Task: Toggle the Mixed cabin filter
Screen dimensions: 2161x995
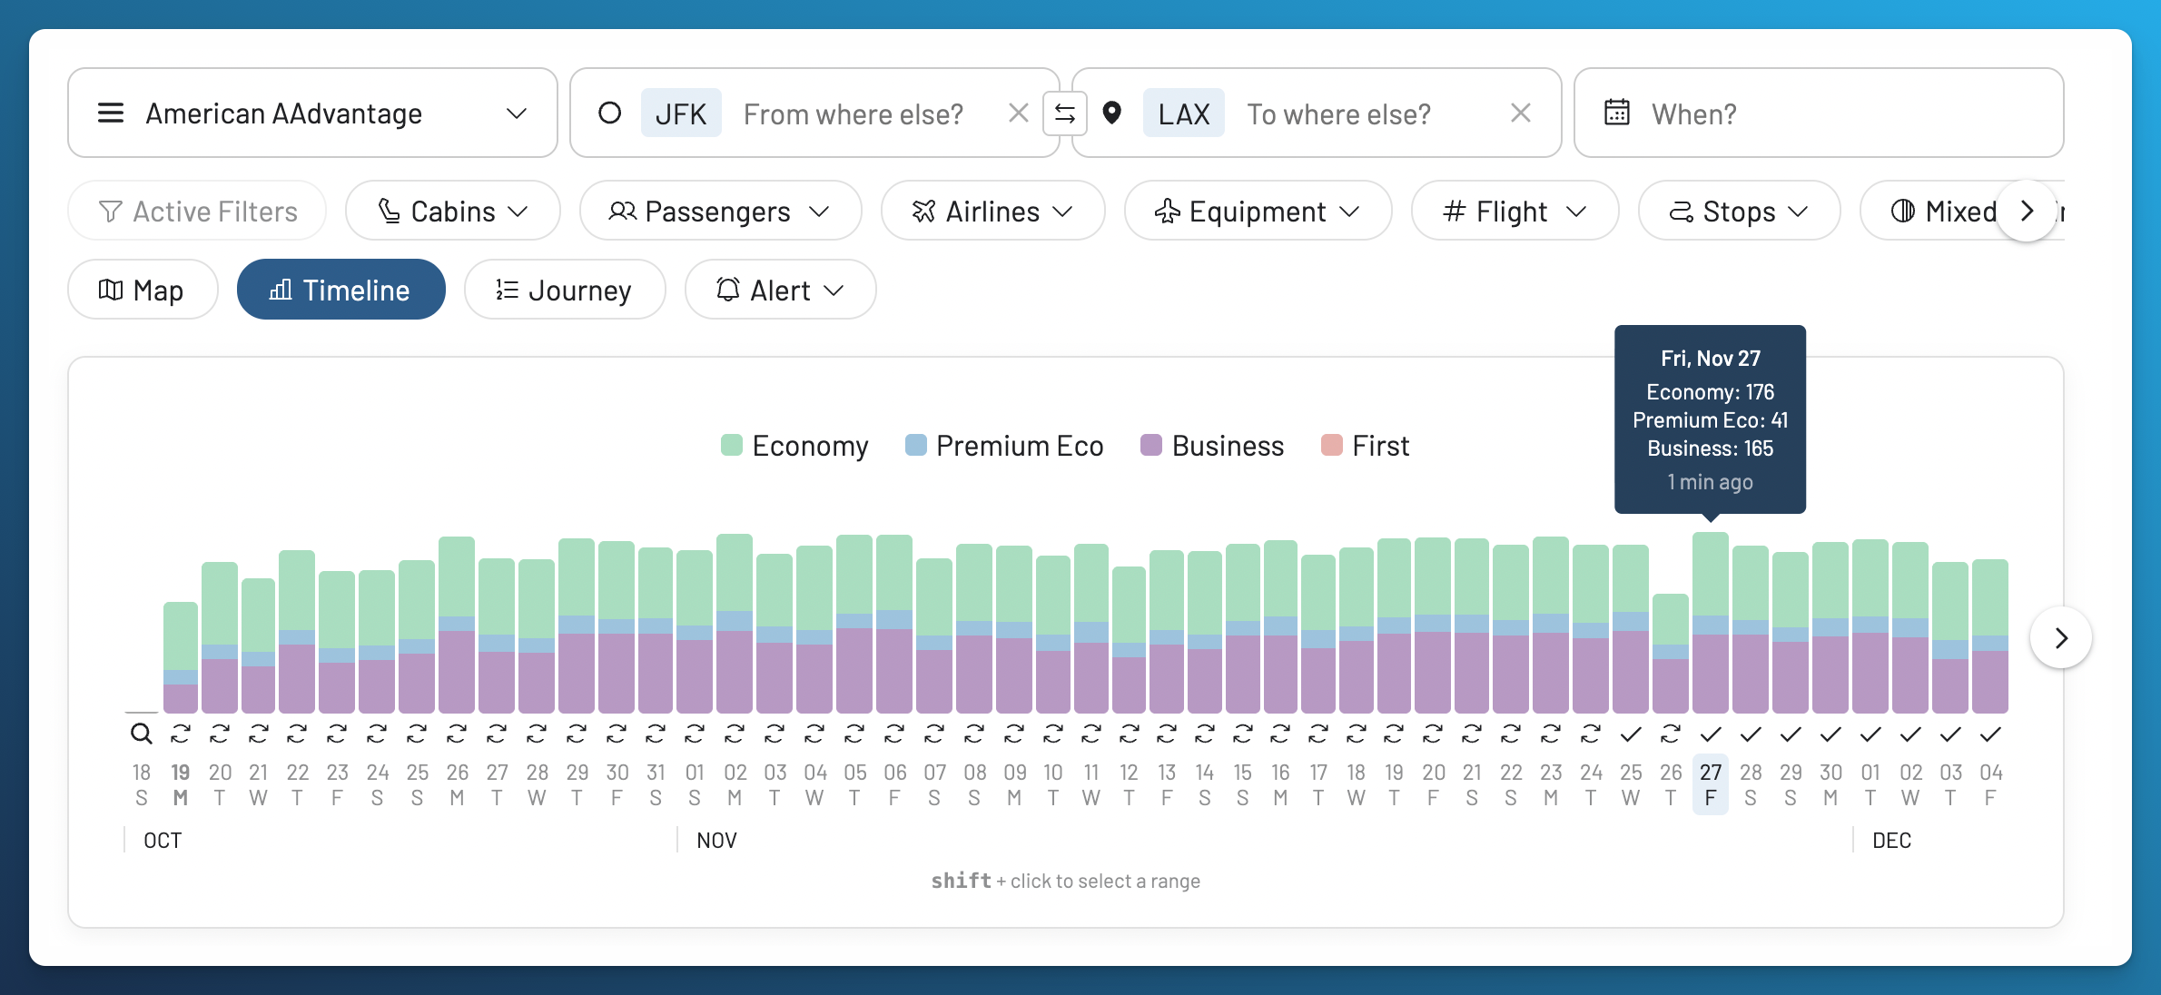Action: [x=1943, y=212]
